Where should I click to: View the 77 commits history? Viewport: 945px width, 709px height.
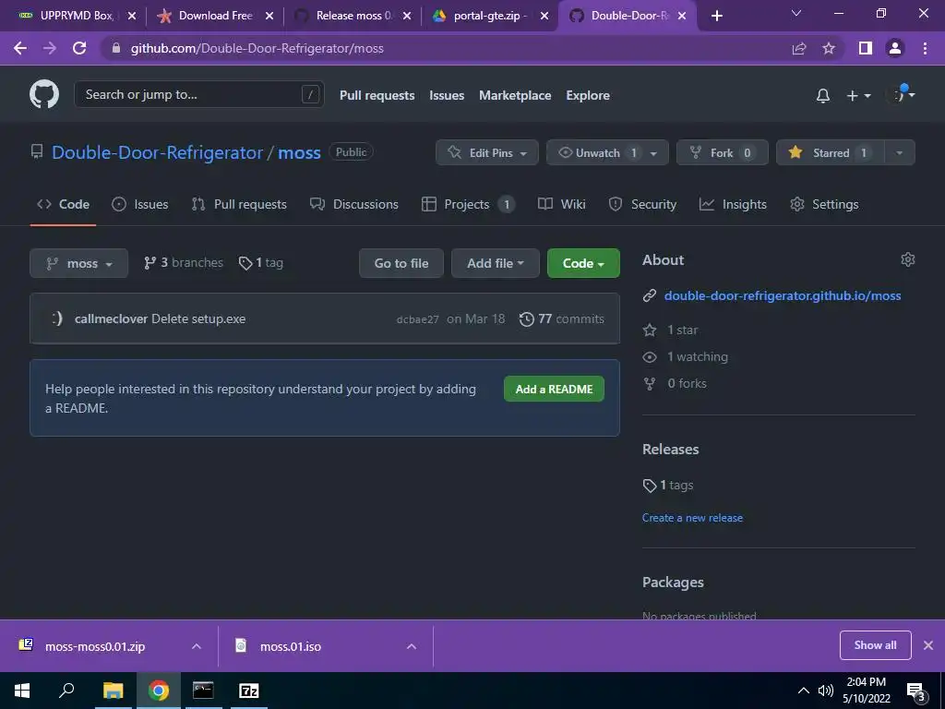click(562, 318)
